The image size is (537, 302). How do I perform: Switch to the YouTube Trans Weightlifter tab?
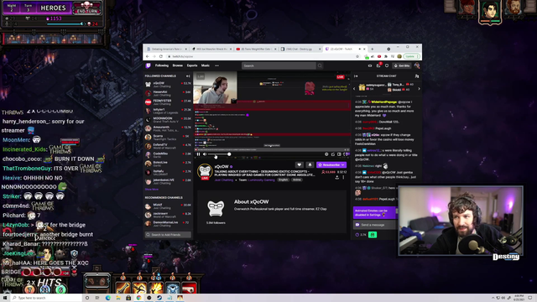click(256, 49)
